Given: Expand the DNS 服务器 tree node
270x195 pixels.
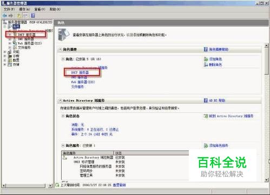Looking at the screenshot, I should coord(10,39).
